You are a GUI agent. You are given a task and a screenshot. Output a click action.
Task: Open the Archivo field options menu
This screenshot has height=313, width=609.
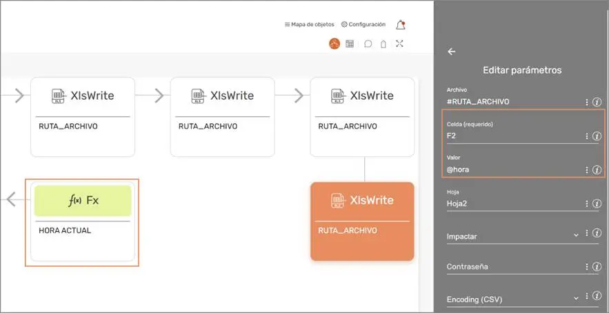587,102
